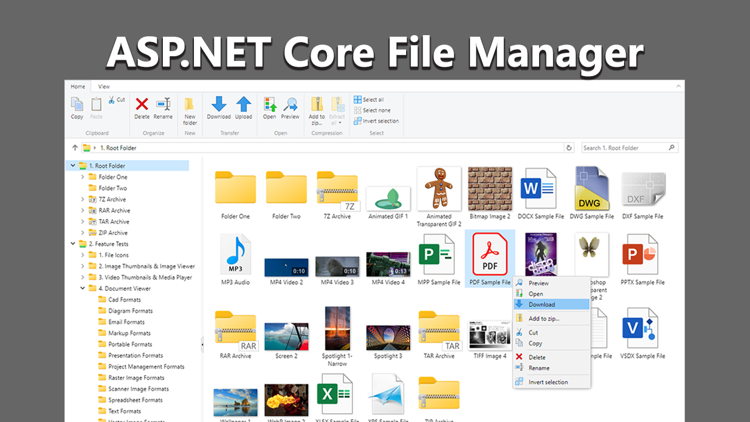Click the search magnifier icon

tap(671, 148)
